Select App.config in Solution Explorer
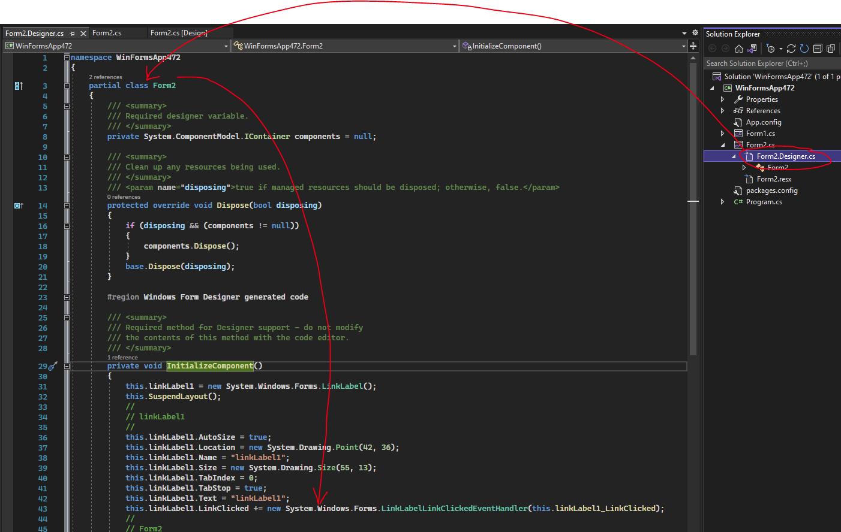The image size is (841, 532). (763, 122)
